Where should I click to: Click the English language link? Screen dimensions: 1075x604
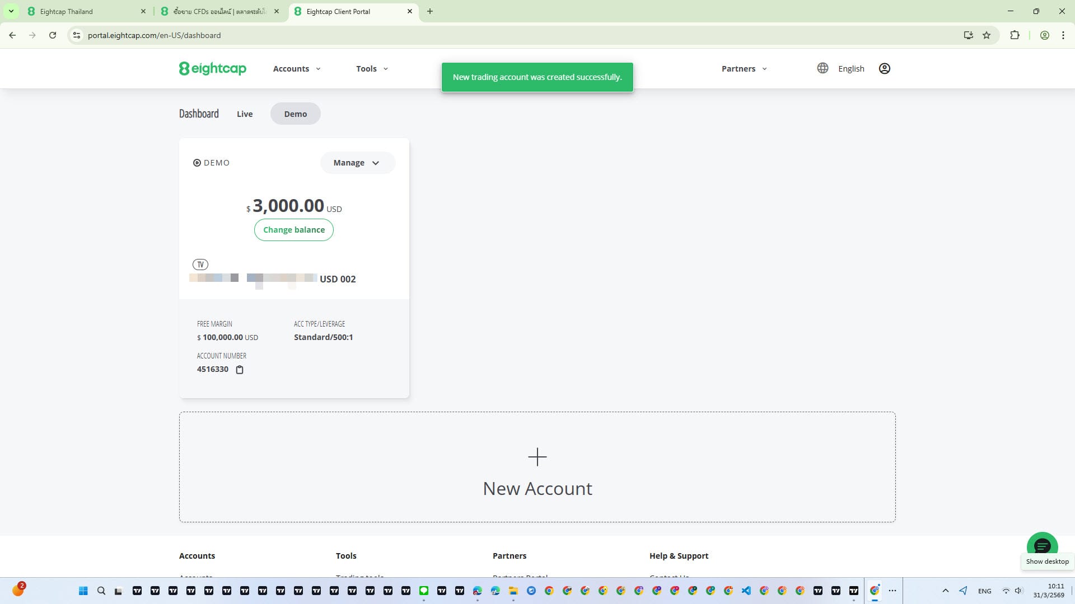pos(850,69)
